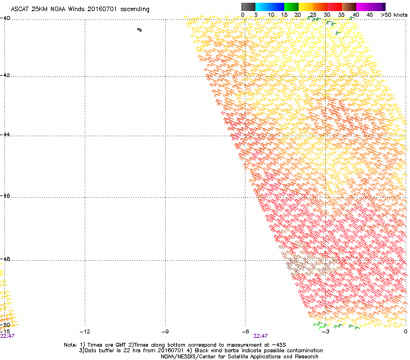This screenshot has height=360, width=410.
Task: Click the purple '22:47' time below the -15 label
Action: 7,336
